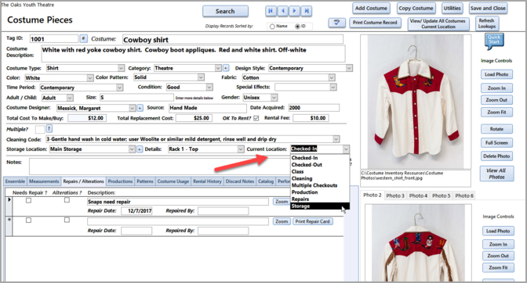Image resolution: width=527 pixels, height=283 pixels.
Task: Open the Design Style dropdown
Action: (x=349, y=68)
